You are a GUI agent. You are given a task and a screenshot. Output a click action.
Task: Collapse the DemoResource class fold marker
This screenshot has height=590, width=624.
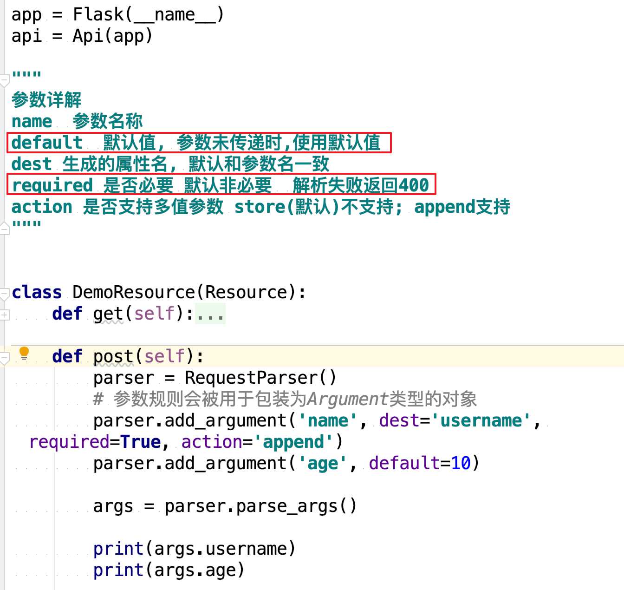pos(4,294)
